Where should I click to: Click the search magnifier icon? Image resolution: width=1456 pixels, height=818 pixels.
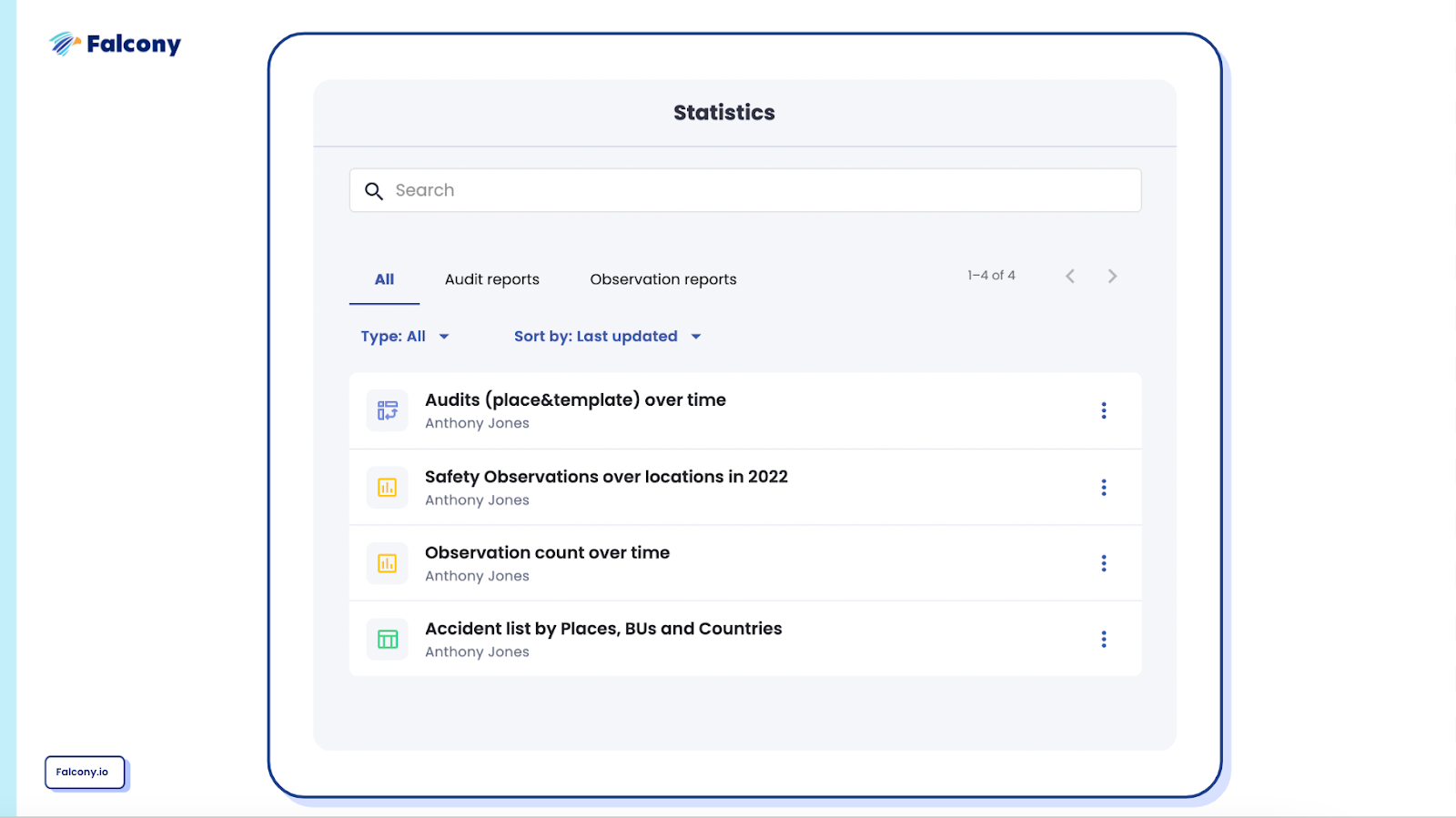(x=374, y=191)
